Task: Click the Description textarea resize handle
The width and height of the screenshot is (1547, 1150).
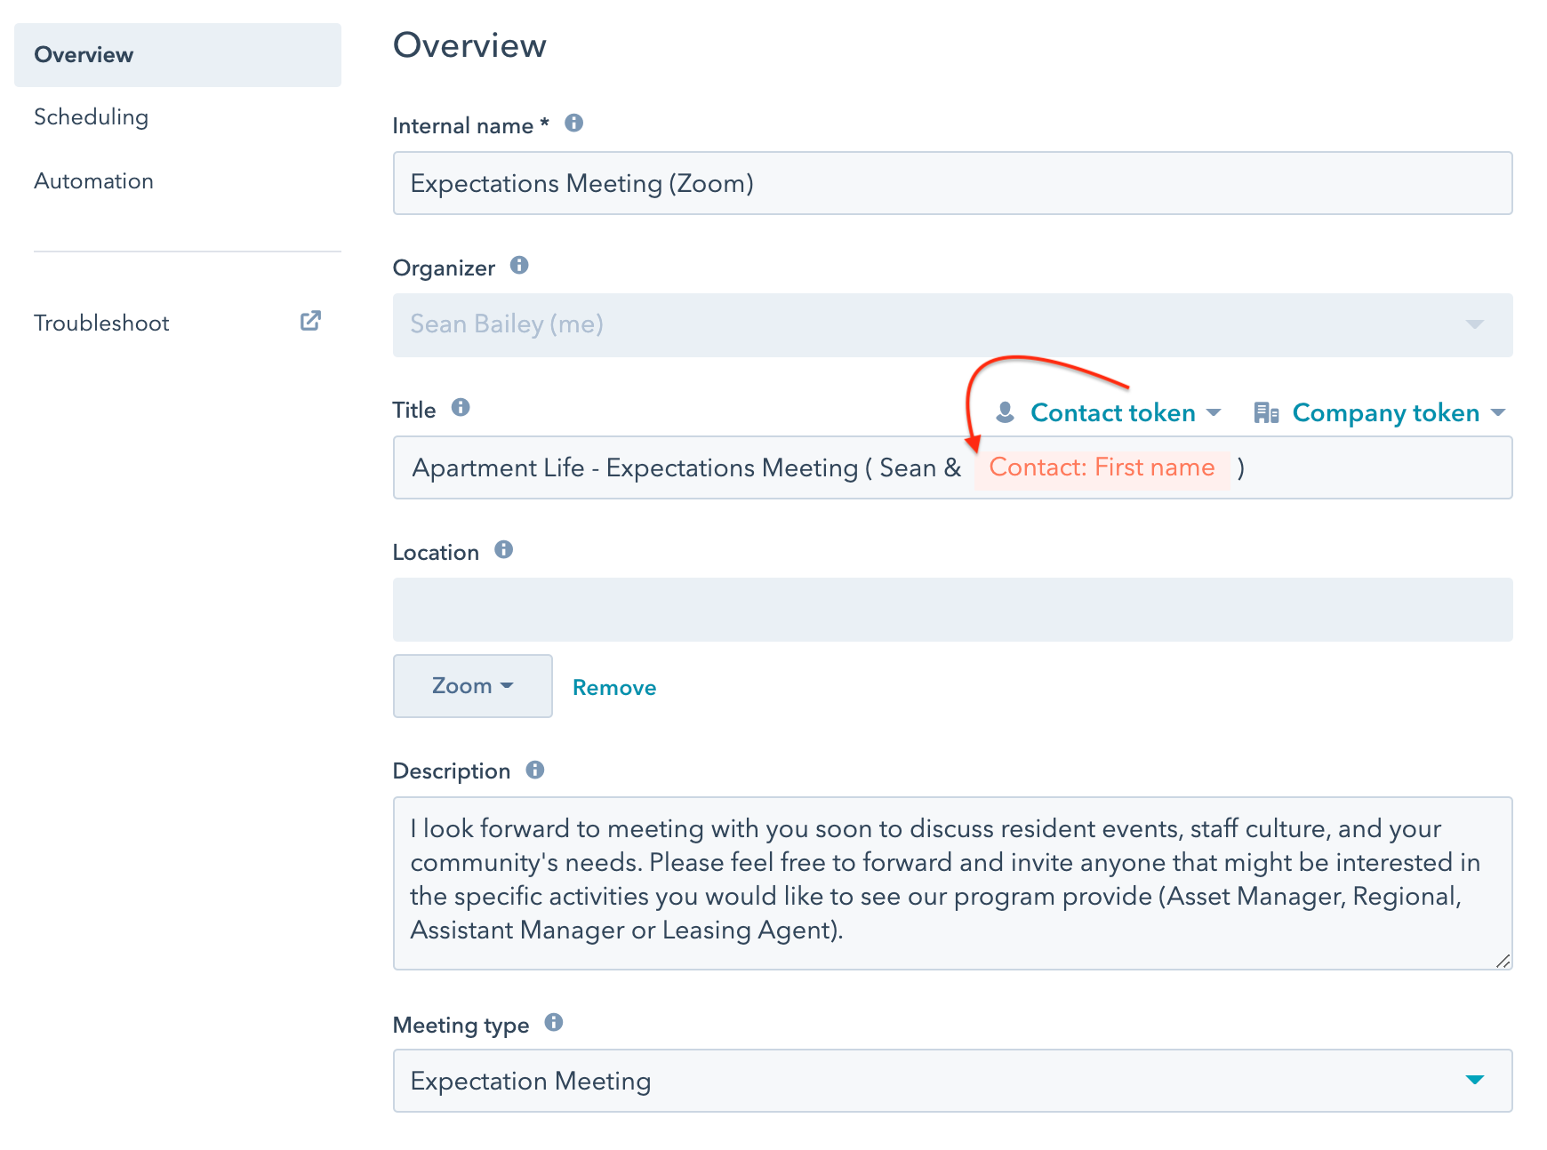Action: (1503, 961)
